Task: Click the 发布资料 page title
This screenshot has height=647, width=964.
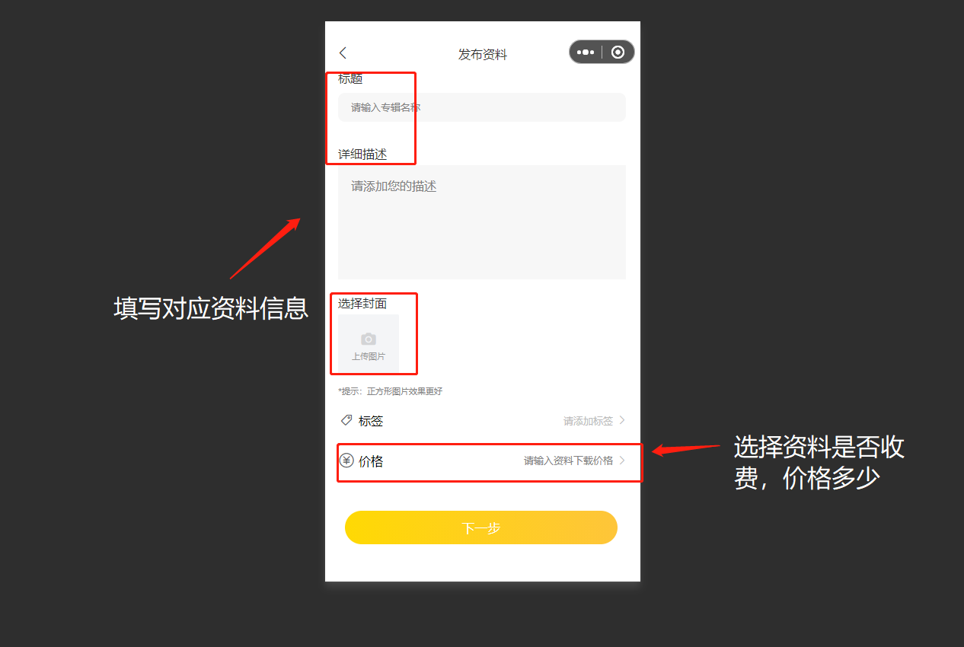Action: (483, 54)
